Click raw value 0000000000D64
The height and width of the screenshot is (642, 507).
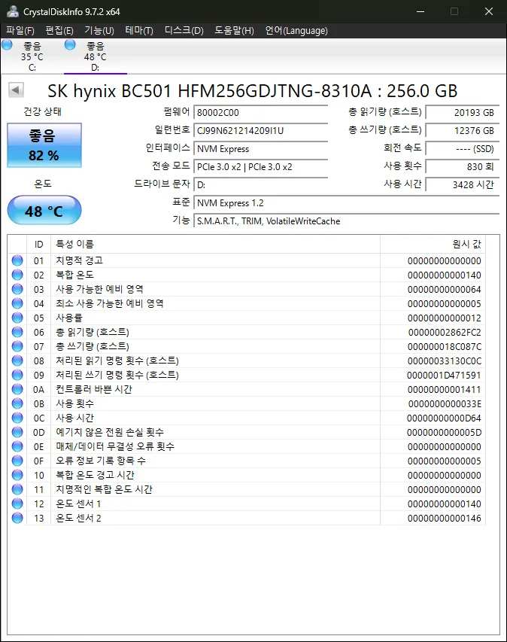pos(444,418)
